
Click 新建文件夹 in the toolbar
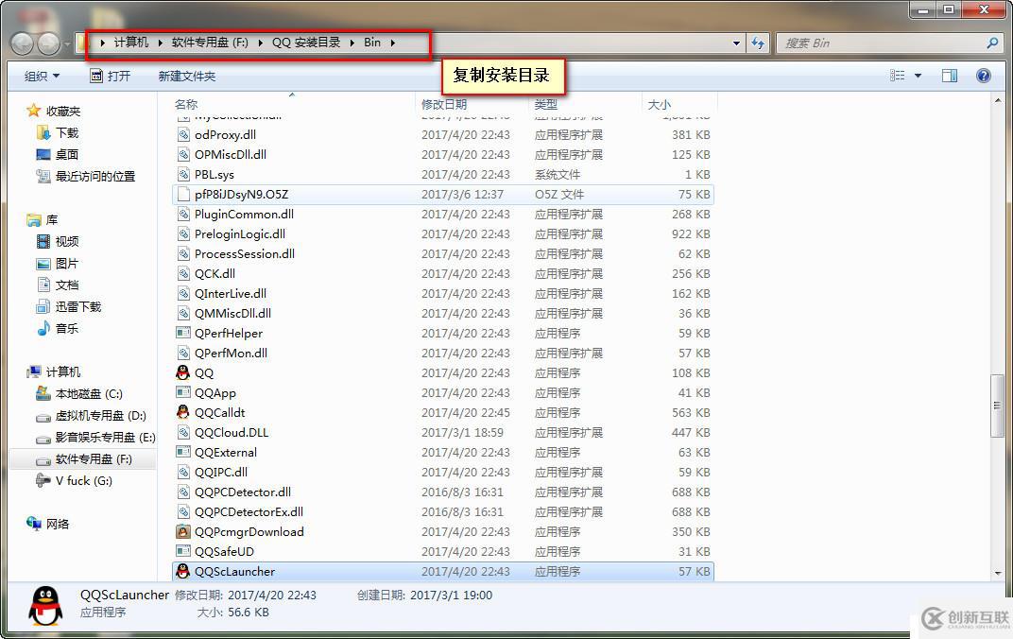tap(187, 77)
